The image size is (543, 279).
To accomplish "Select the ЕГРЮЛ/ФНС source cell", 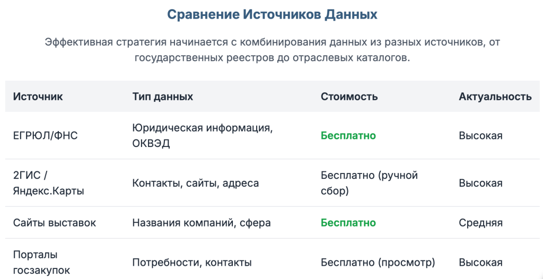I will pyautogui.click(x=46, y=135).
